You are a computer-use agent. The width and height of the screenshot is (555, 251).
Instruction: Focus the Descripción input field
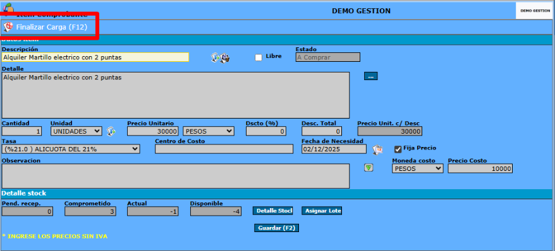pos(95,57)
